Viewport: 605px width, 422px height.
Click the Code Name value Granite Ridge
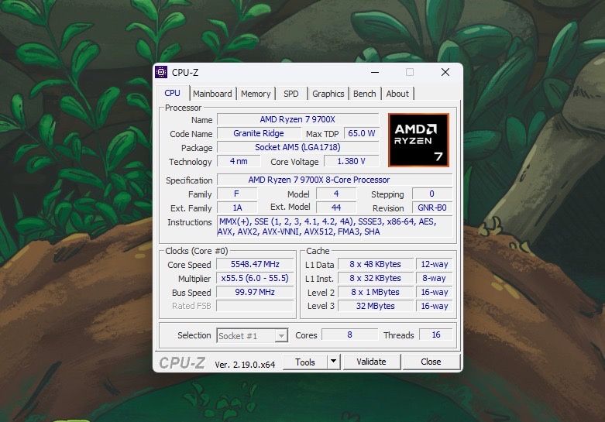click(x=259, y=133)
